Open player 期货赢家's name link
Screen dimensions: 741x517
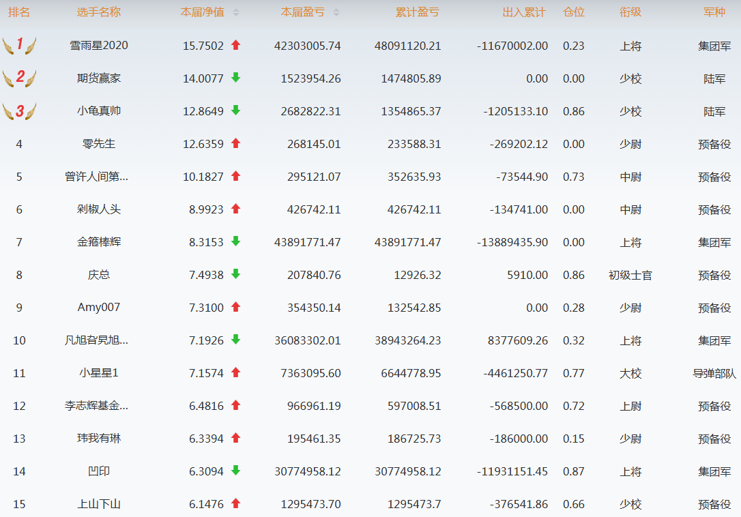99,78
